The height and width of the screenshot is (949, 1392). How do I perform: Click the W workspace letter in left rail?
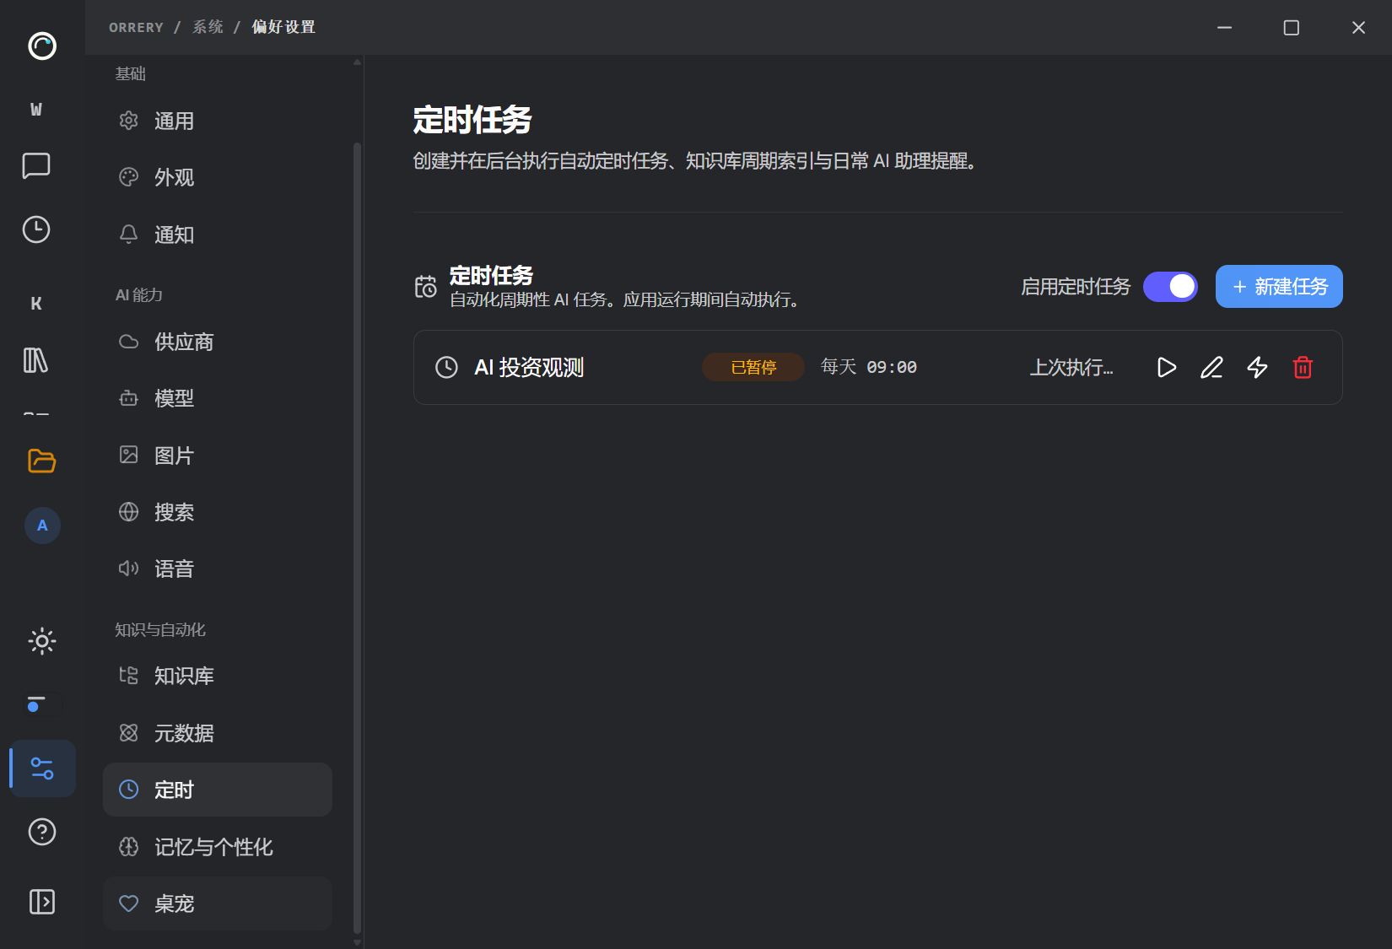coord(36,109)
